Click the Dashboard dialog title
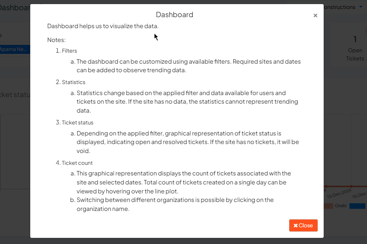Screen dimensions: 367x244 (175, 15)
